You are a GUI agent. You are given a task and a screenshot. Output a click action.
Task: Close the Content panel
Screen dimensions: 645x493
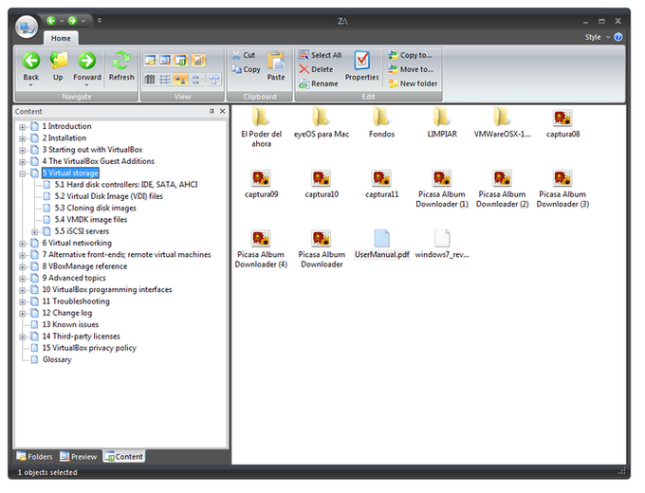tap(223, 111)
